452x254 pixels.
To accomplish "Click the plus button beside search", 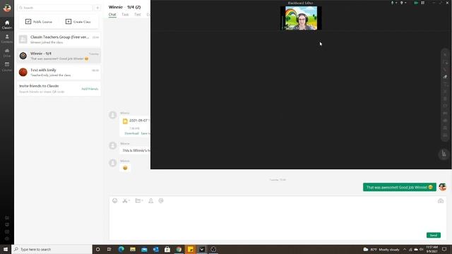I will click(x=97, y=8).
